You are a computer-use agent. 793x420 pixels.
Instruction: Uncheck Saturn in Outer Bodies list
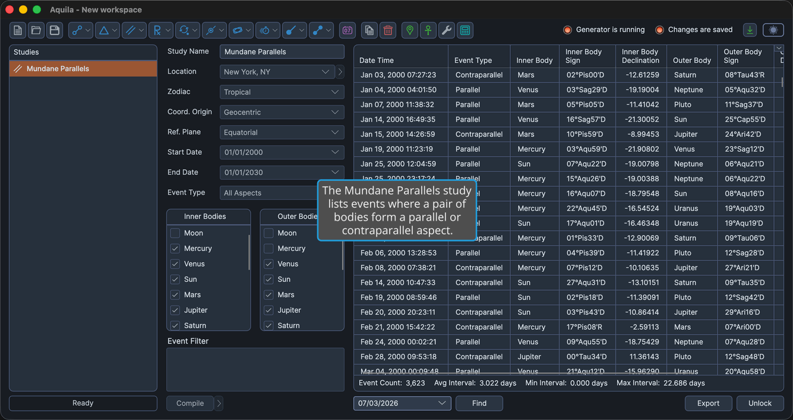tap(268, 326)
